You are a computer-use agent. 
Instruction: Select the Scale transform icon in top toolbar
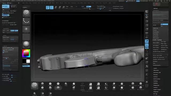[60, 7]
